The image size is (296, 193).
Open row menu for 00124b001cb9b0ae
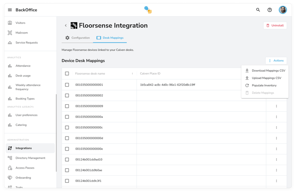point(277,170)
